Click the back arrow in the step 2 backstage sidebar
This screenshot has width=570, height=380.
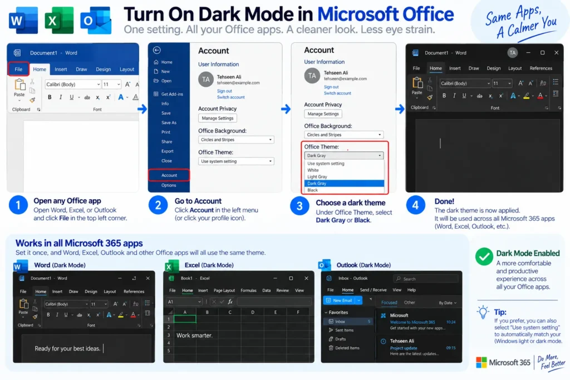click(156, 50)
